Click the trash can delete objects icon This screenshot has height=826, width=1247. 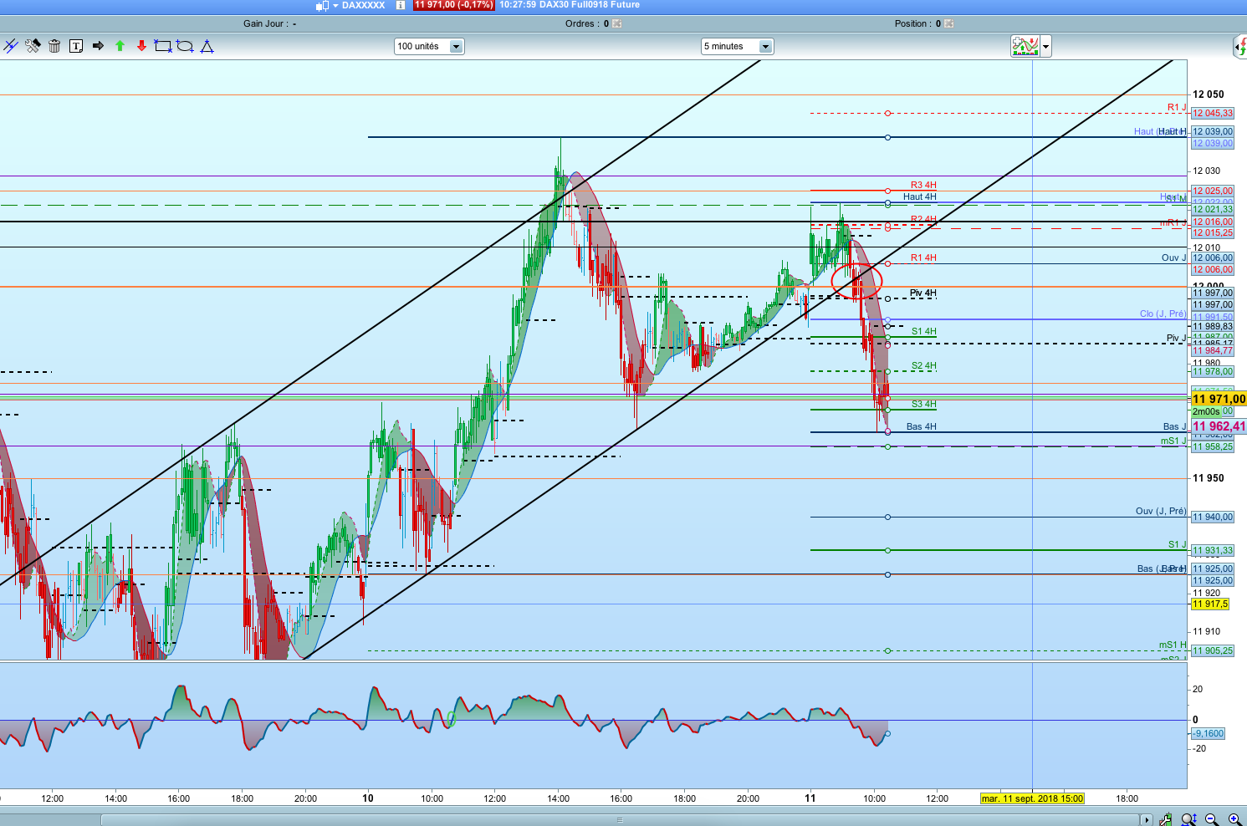point(54,46)
